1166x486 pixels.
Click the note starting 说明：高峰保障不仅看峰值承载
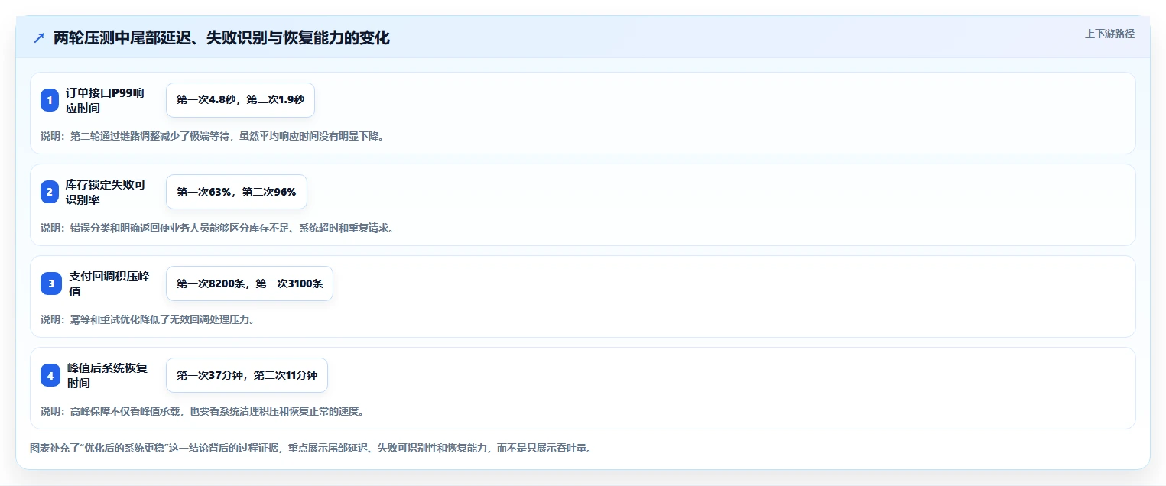[x=202, y=412]
